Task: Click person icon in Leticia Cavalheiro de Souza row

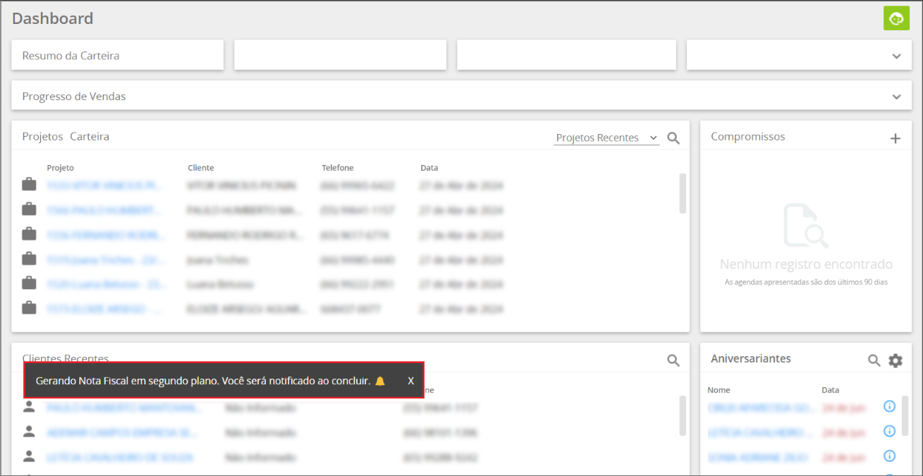Action: [29, 456]
